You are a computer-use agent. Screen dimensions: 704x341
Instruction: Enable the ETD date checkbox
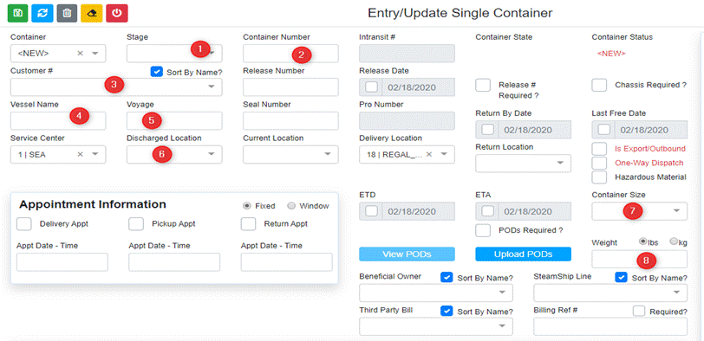[371, 211]
